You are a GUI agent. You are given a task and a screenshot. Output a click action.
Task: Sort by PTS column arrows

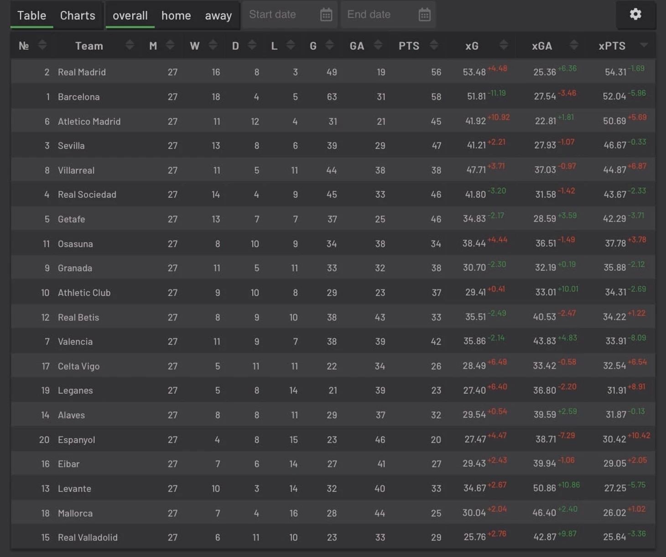pyautogui.click(x=434, y=45)
